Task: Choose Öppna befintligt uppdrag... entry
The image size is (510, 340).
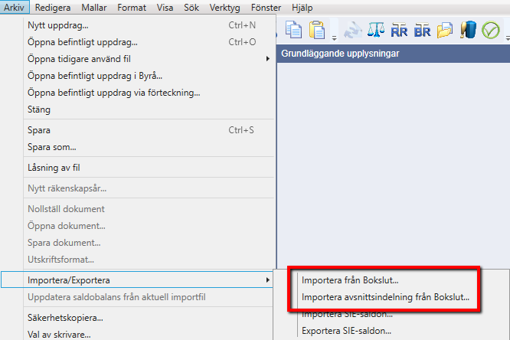Action: click(149, 42)
